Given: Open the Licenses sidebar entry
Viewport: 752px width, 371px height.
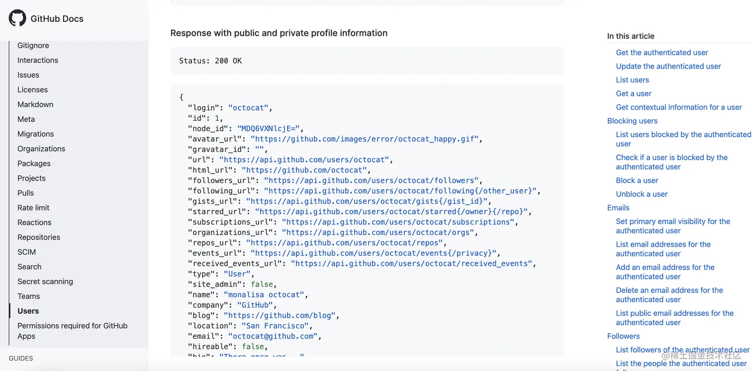Looking at the screenshot, I should click(x=33, y=90).
